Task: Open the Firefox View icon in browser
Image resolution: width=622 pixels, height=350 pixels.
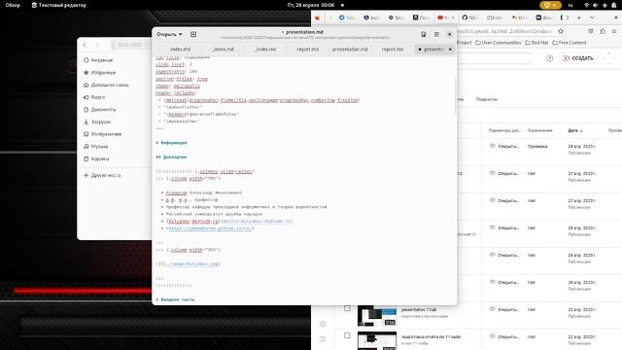Action: (x=318, y=17)
